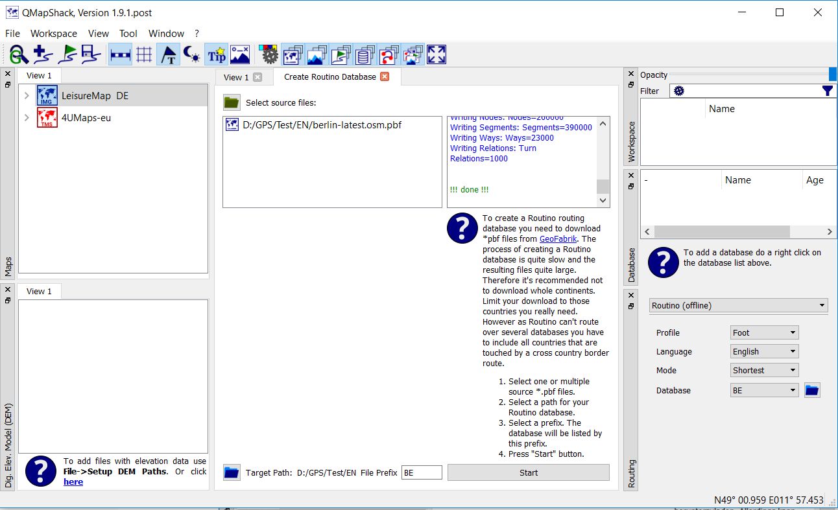Close the Routing dock panel

click(x=631, y=296)
